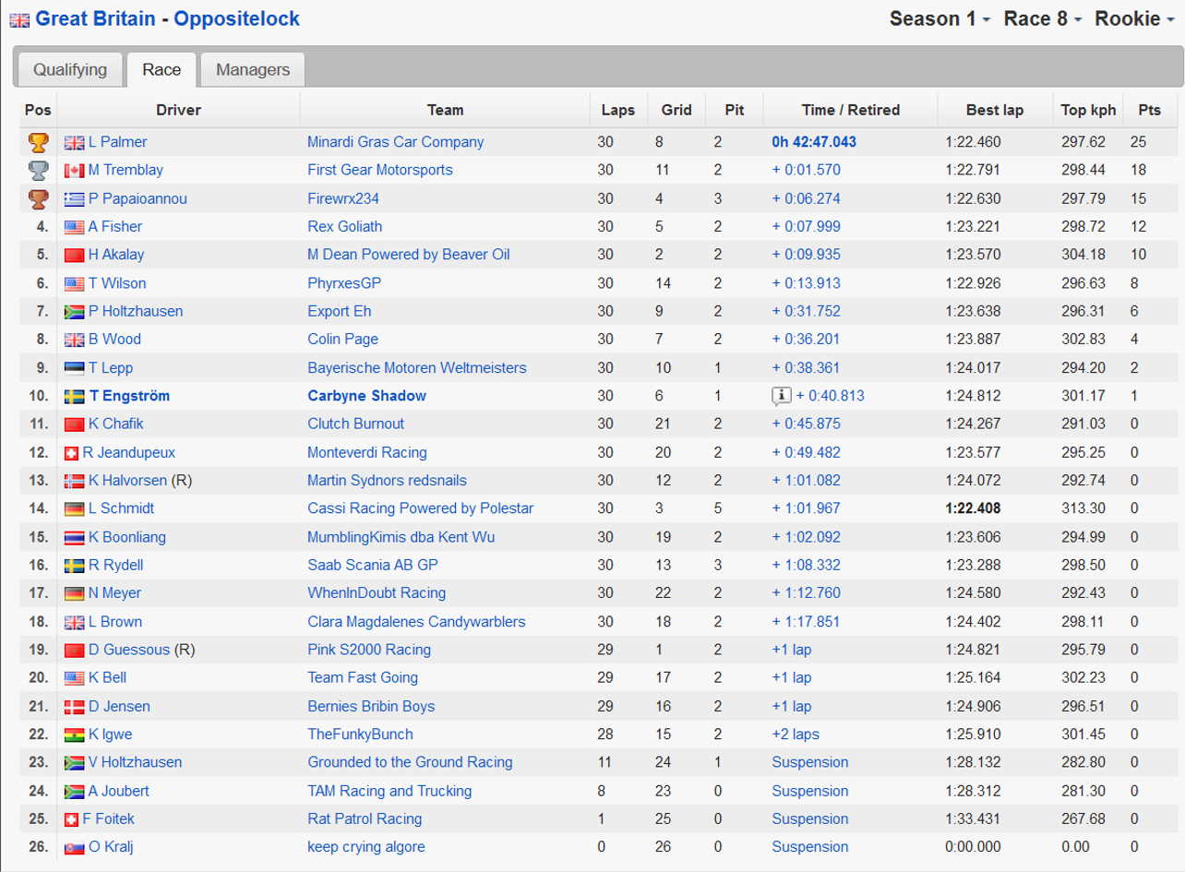
Task: Click the Swiss flag next to F Foitek
Action: [x=71, y=819]
